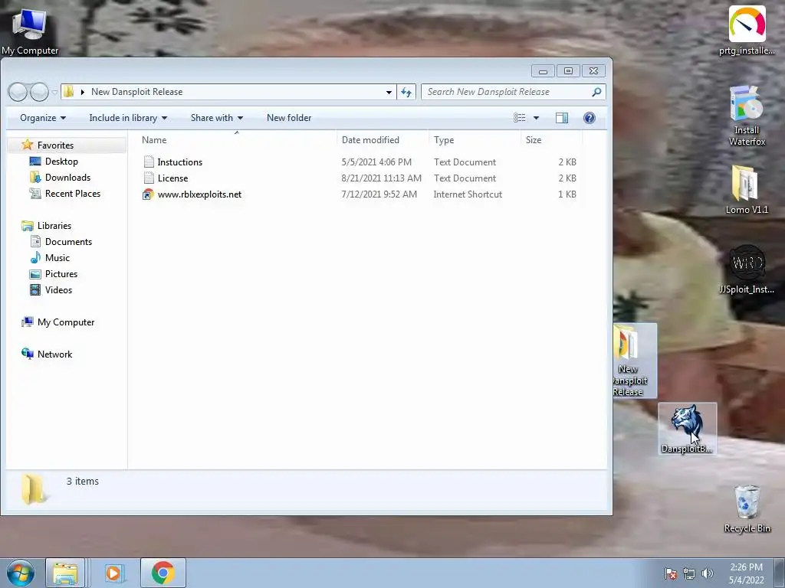
Task: Open Windows Explorer from the taskbar
Action: pyautogui.click(x=65, y=573)
